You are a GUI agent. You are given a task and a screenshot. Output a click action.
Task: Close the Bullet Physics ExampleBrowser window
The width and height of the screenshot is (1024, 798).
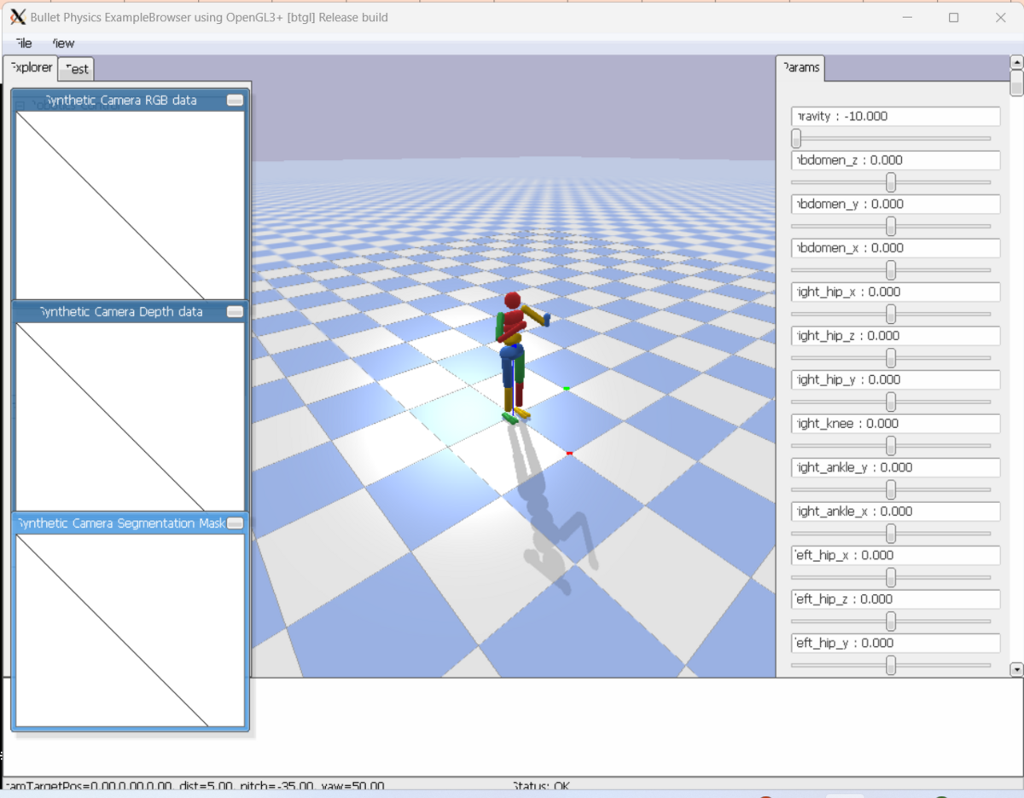pyautogui.click(x=1001, y=17)
